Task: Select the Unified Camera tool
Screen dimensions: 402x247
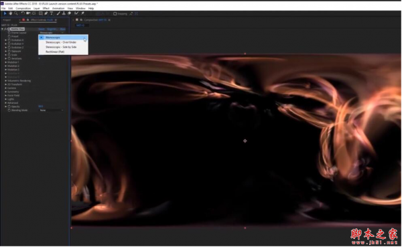Action: coord(28,13)
